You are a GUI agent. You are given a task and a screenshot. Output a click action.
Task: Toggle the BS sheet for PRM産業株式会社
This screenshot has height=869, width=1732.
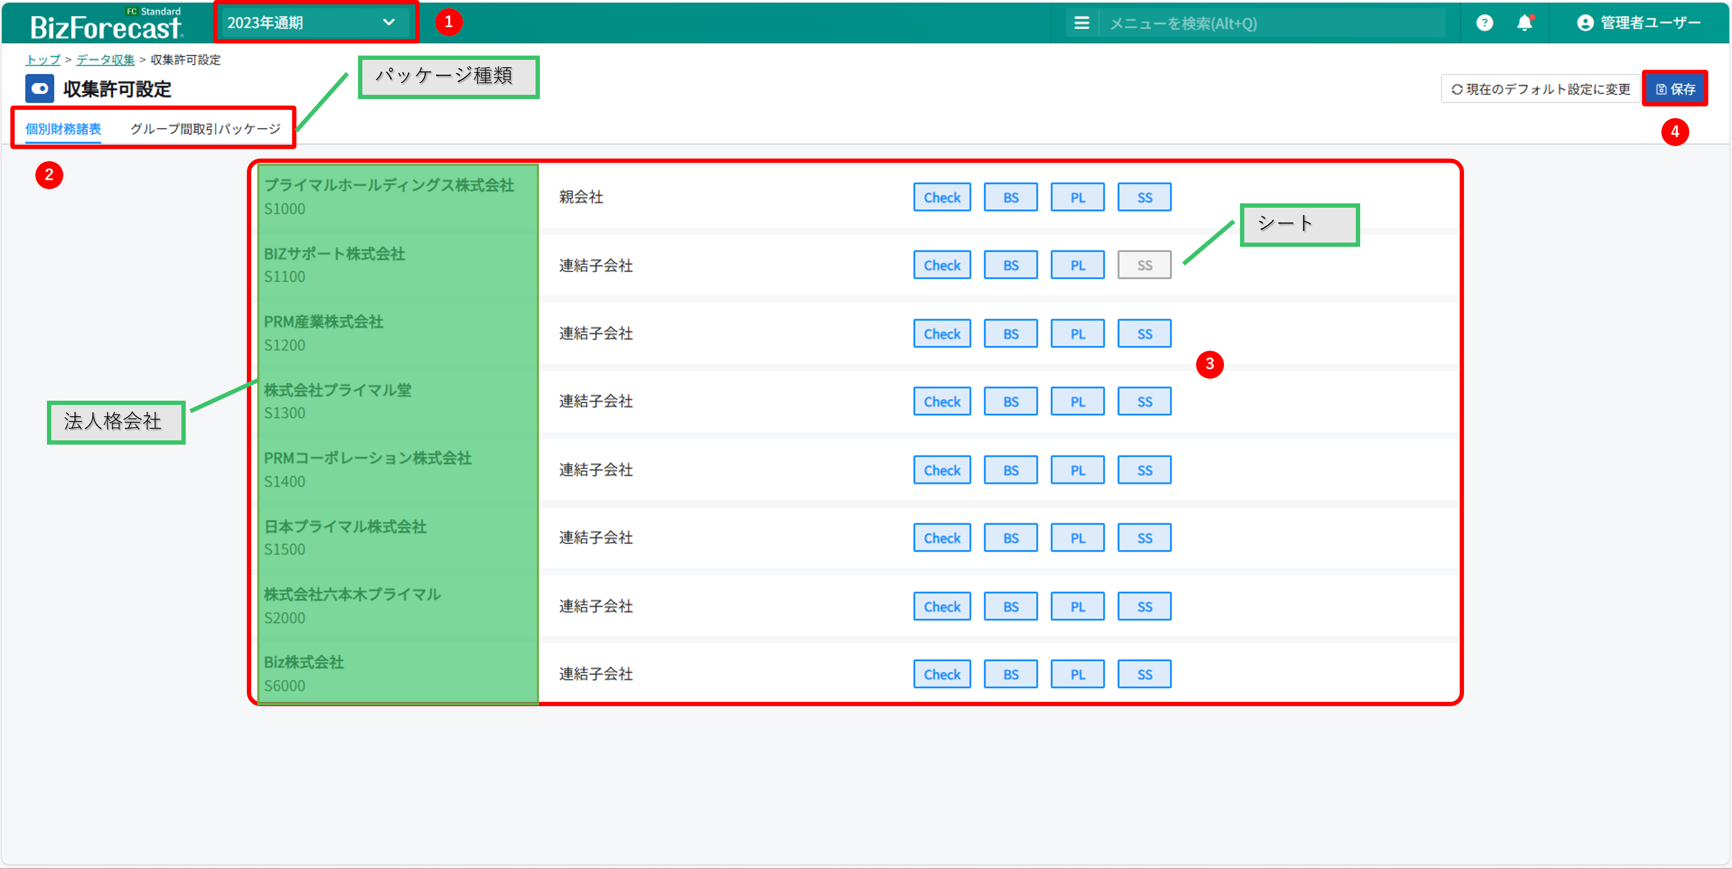pos(1010,333)
